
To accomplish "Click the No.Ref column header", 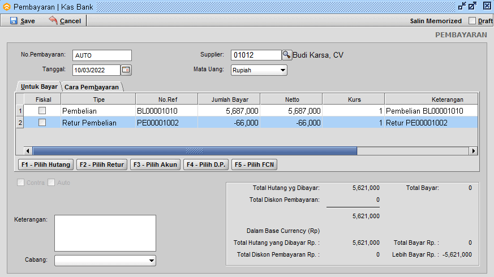I will click(x=167, y=99).
